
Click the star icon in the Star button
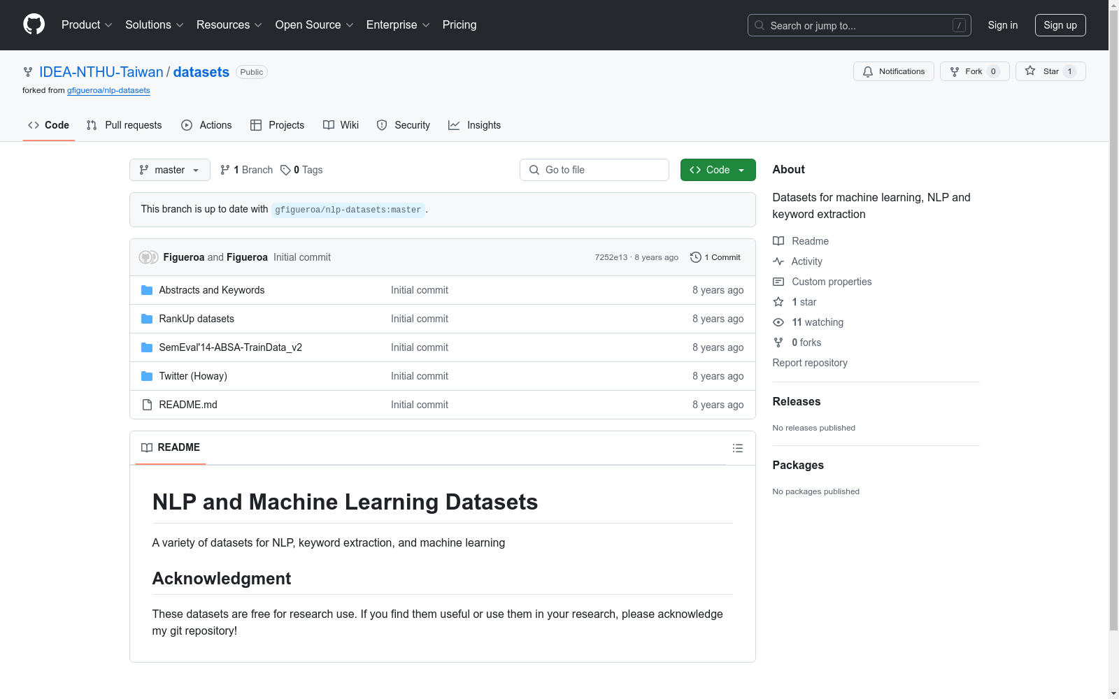1030,71
